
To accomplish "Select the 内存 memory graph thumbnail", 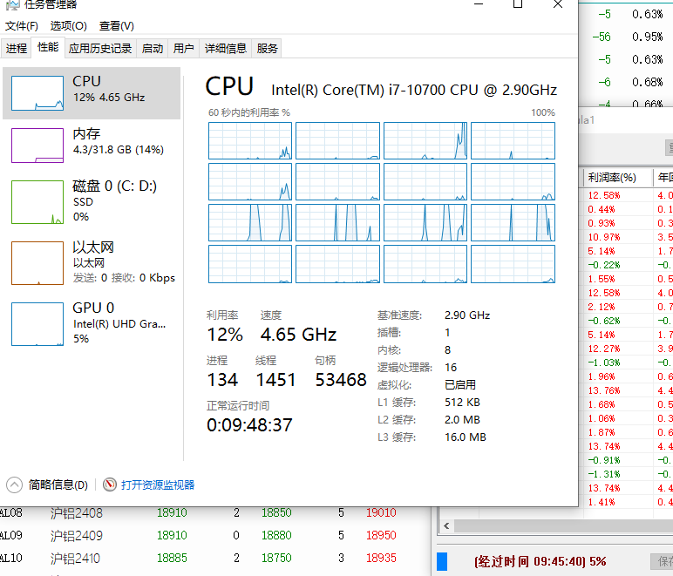I will pos(37,146).
